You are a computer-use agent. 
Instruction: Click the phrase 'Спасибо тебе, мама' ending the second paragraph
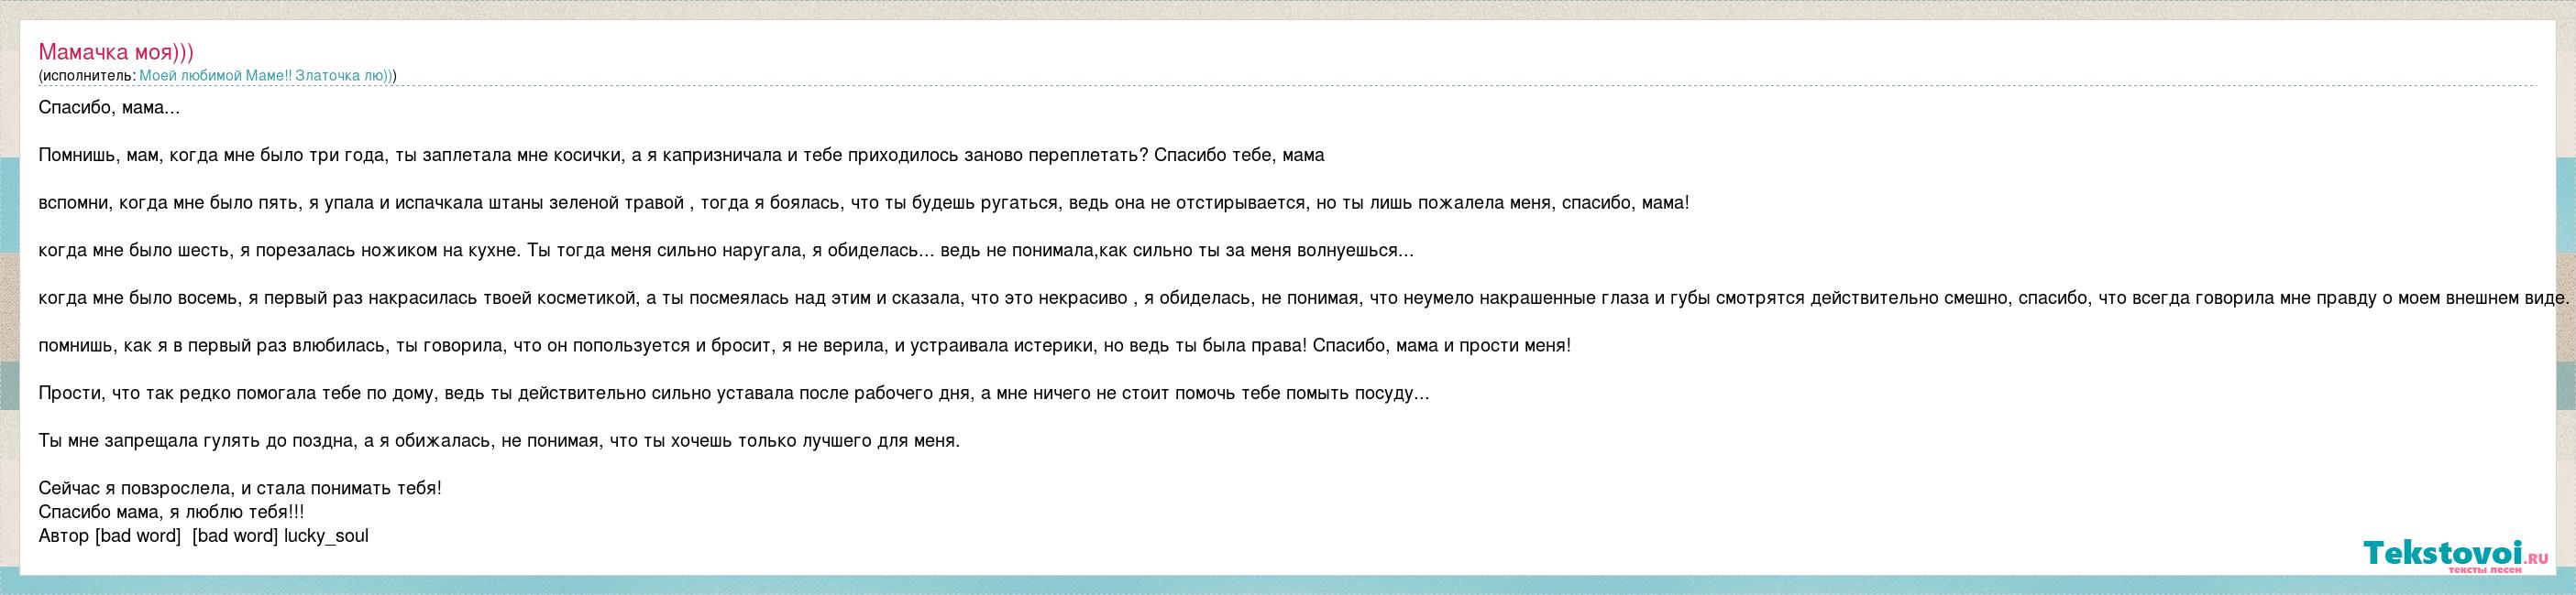pos(1239,156)
